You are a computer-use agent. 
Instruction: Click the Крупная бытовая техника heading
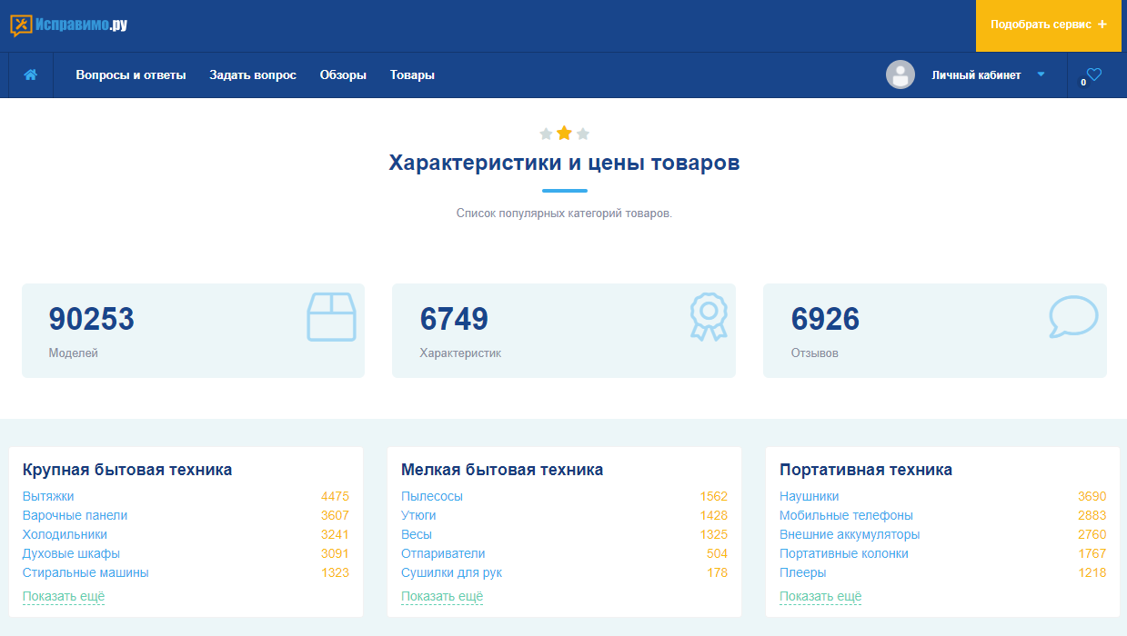coord(127,470)
